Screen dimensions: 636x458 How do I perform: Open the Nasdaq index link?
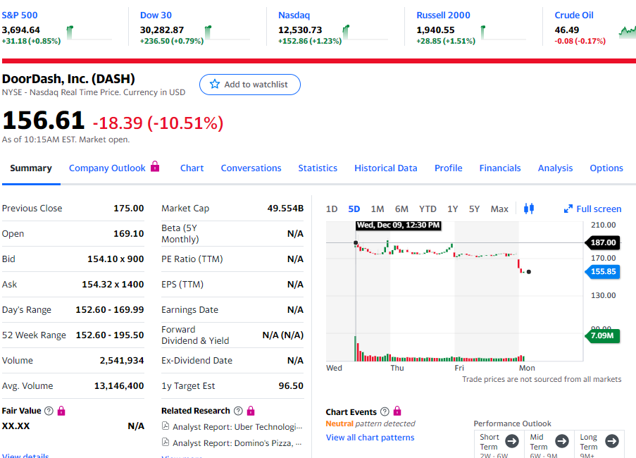294,15
